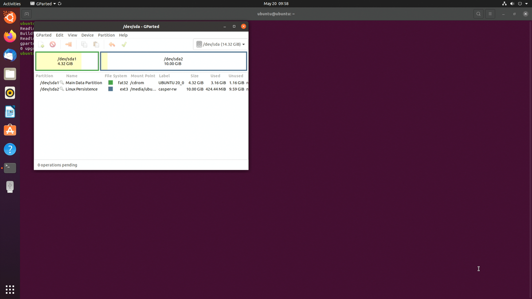This screenshot has width=532, height=299.
Task: Click the Linux Persistence name cell
Action: (82, 89)
